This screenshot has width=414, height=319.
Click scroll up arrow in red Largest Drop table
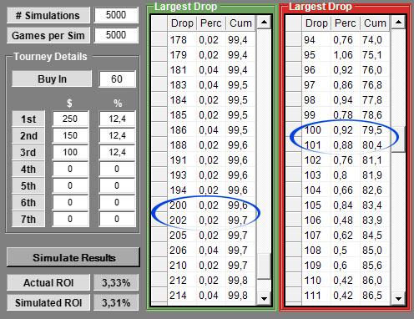click(x=398, y=23)
